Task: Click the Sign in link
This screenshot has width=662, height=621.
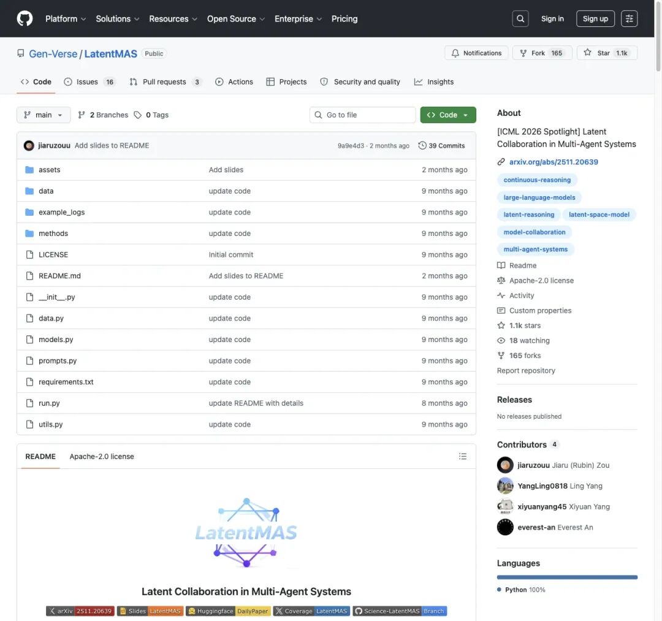Action: [x=552, y=18]
